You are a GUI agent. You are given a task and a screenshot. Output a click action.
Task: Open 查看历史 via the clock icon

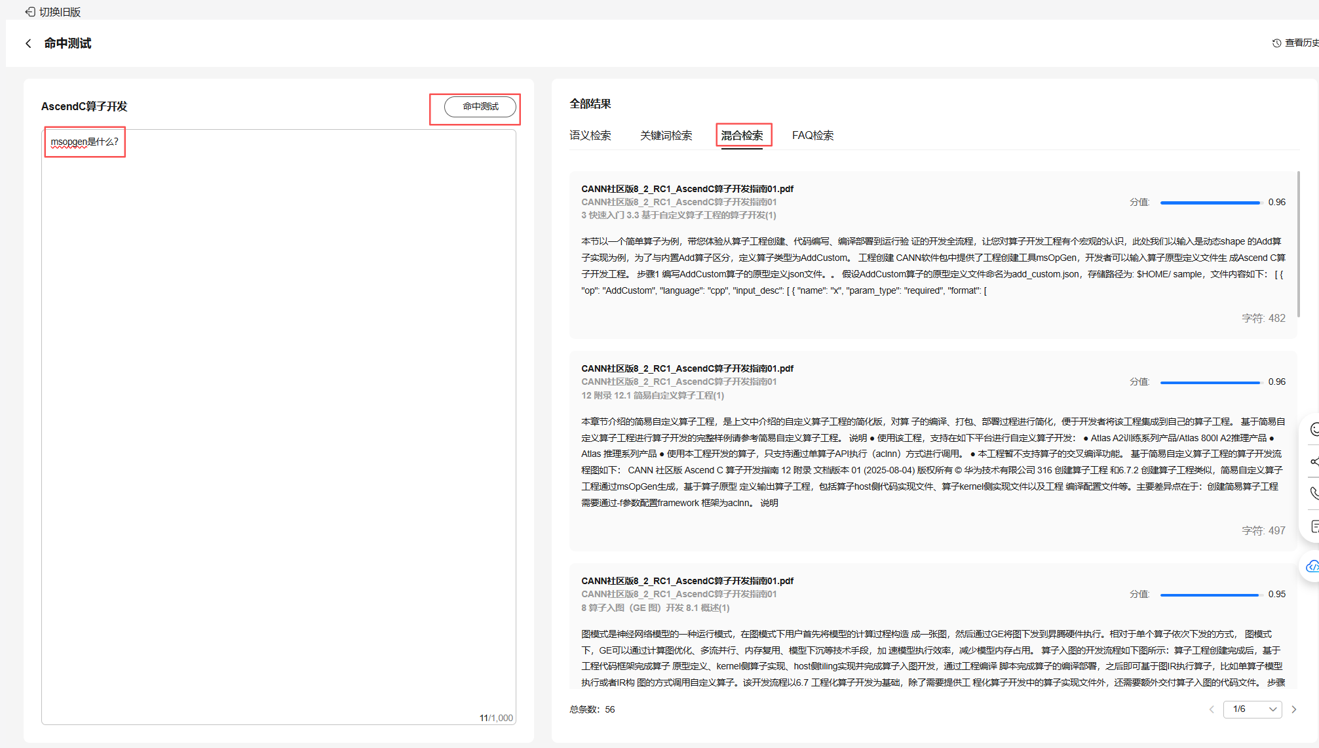[1276, 43]
